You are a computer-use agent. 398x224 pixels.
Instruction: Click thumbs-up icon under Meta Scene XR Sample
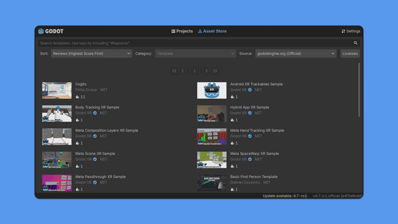77,166
